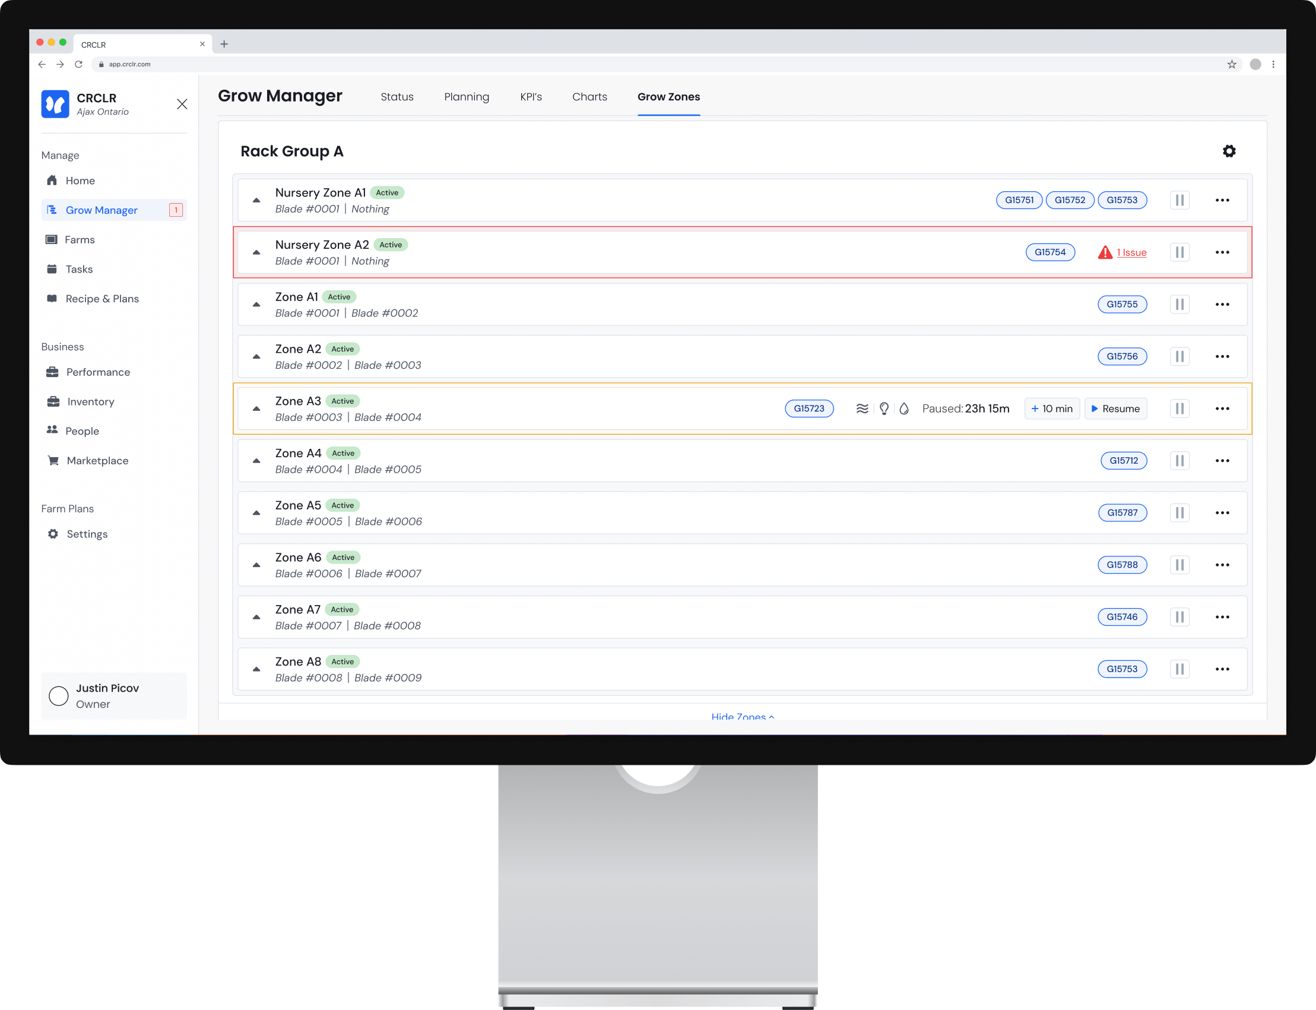Pause Nursery Zone A1
The image size is (1316, 1010).
coord(1179,200)
